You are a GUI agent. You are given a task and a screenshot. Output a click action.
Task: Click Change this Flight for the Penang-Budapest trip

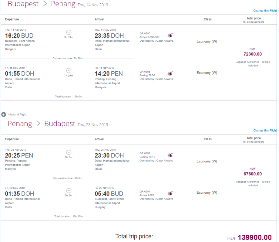[265, 131]
